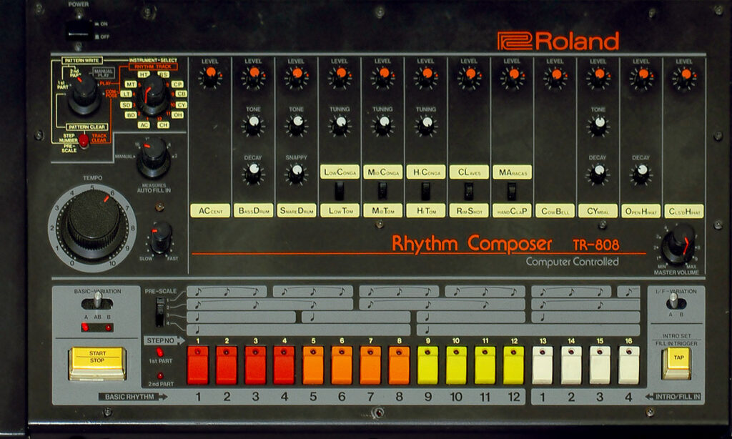Turn the Cymbal Tone knob
This screenshot has height=439, width=732.
[x=598, y=124]
